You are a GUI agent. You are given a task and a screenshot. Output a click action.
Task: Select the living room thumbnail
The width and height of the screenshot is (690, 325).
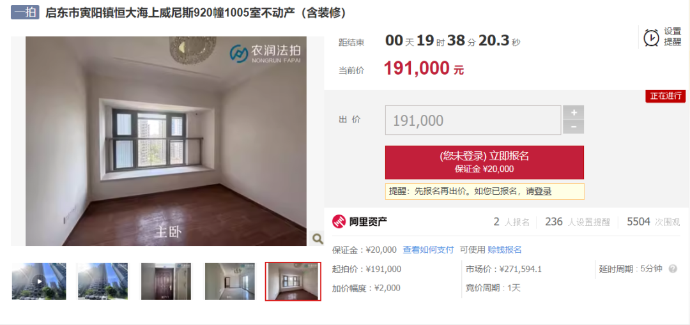[x=230, y=282]
